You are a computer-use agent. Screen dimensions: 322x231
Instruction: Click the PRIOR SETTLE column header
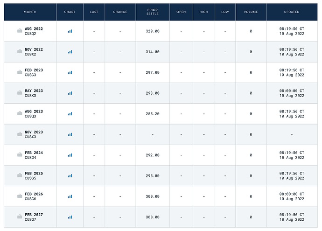click(153, 12)
